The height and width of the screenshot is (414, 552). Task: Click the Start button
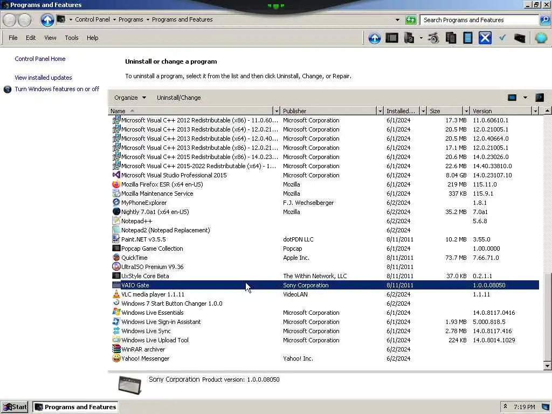15,407
